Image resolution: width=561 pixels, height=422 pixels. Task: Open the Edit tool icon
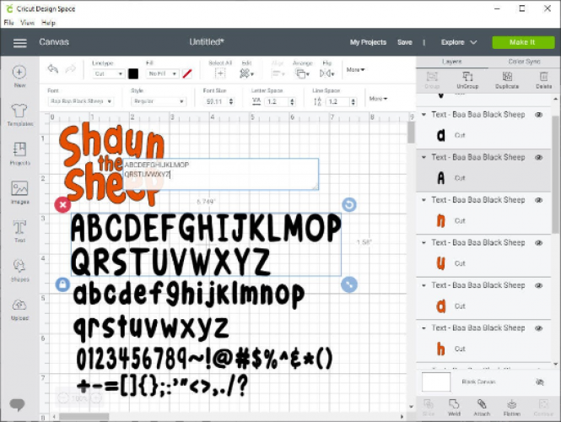tap(246, 73)
